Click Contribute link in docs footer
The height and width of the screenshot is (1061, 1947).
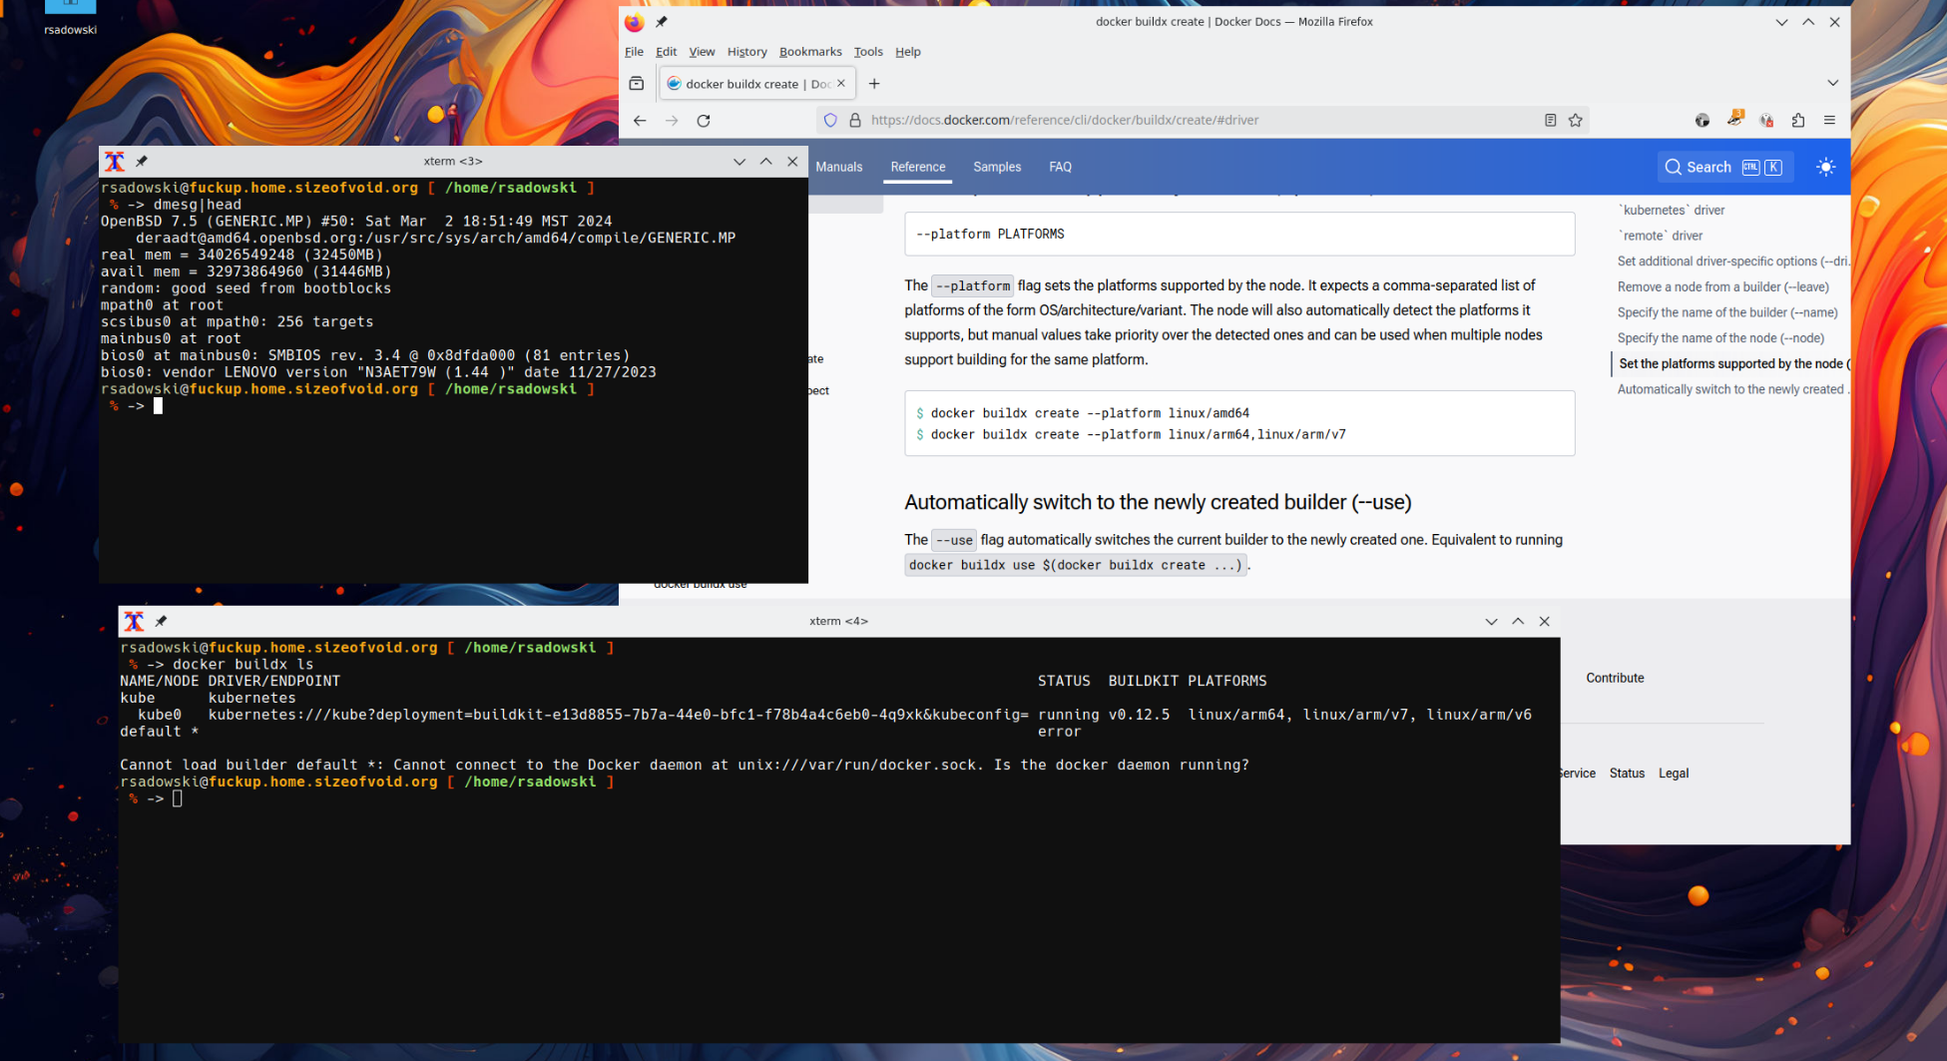tap(1615, 678)
